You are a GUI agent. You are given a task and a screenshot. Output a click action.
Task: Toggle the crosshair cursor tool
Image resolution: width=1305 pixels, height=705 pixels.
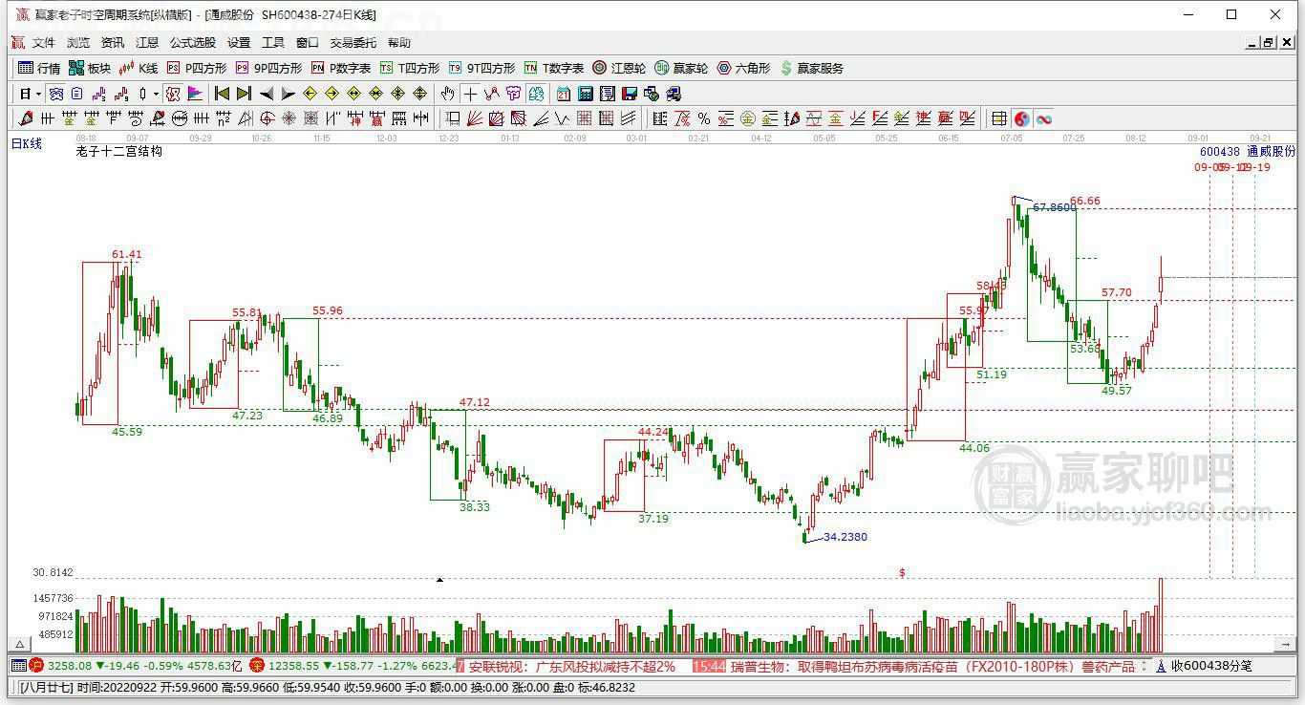point(470,94)
